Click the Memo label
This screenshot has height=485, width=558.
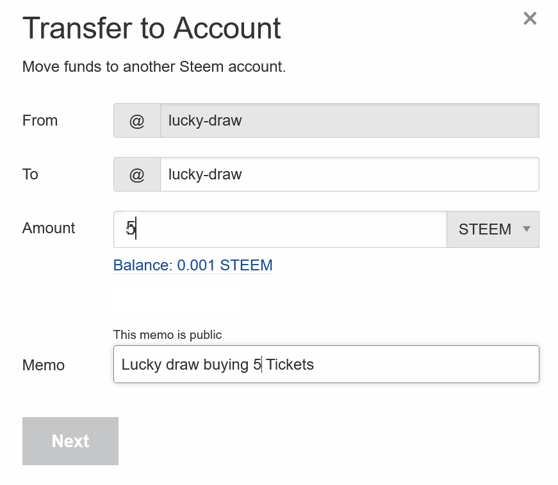click(x=44, y=365)
